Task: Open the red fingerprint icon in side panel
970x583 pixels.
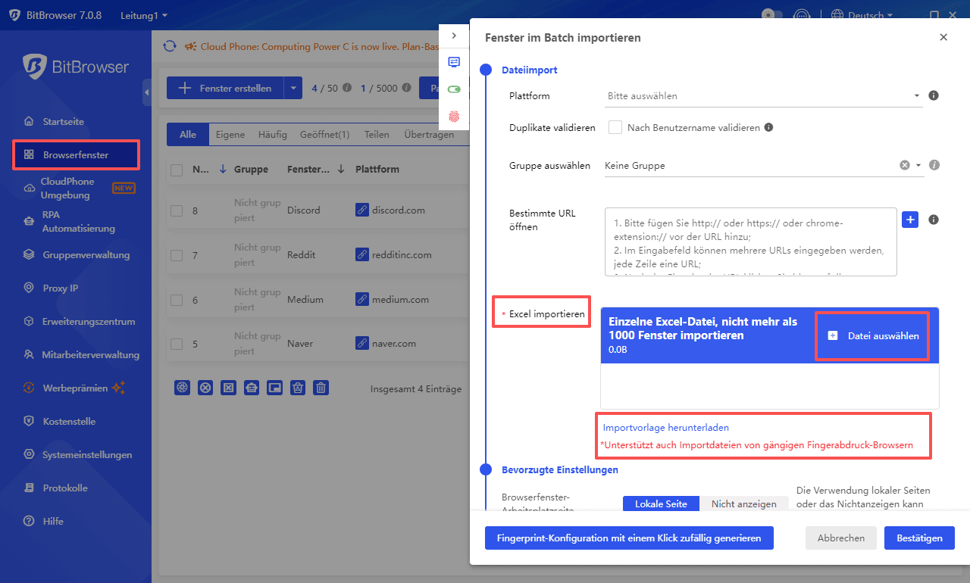Action: pyautogui.click(x=454, y=117)
